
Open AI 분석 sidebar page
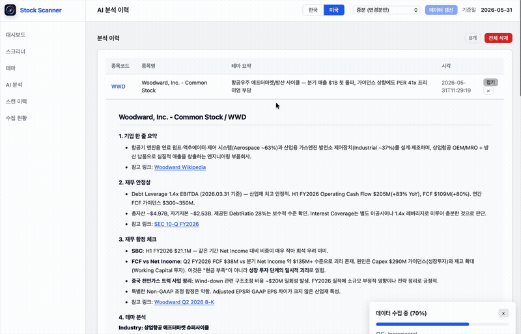coord(14,85)
